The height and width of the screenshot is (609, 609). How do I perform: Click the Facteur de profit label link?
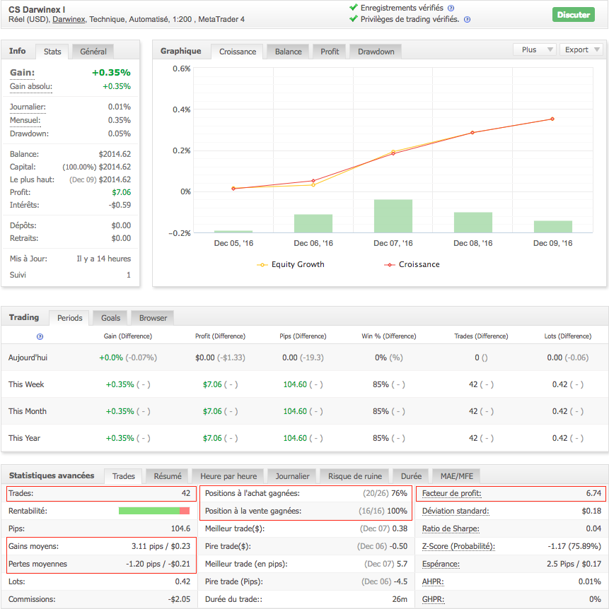point(450,494)
